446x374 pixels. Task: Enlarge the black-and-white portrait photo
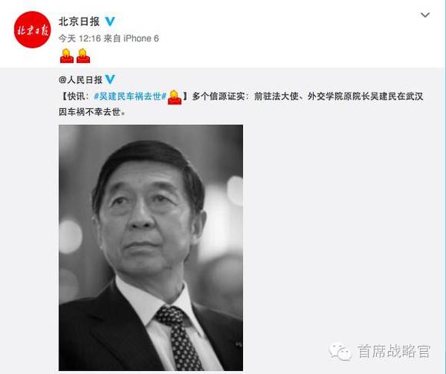click(151, 247)
